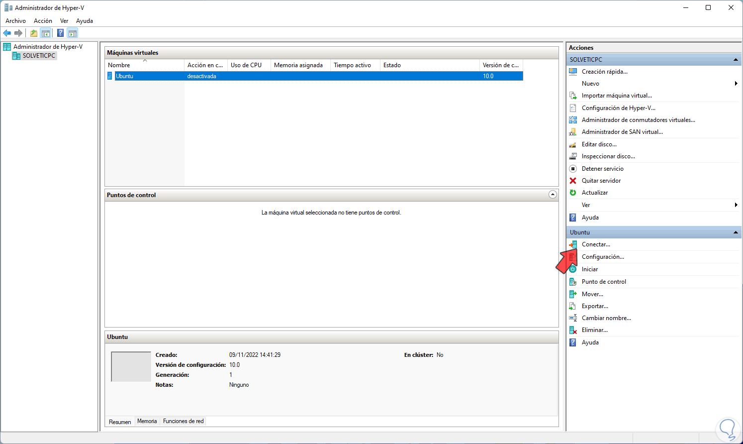Click the Eliminar icon for Ubuntu
Image resolution: width=743 pixels, height=444 pixels.
(x=573, y=330)
